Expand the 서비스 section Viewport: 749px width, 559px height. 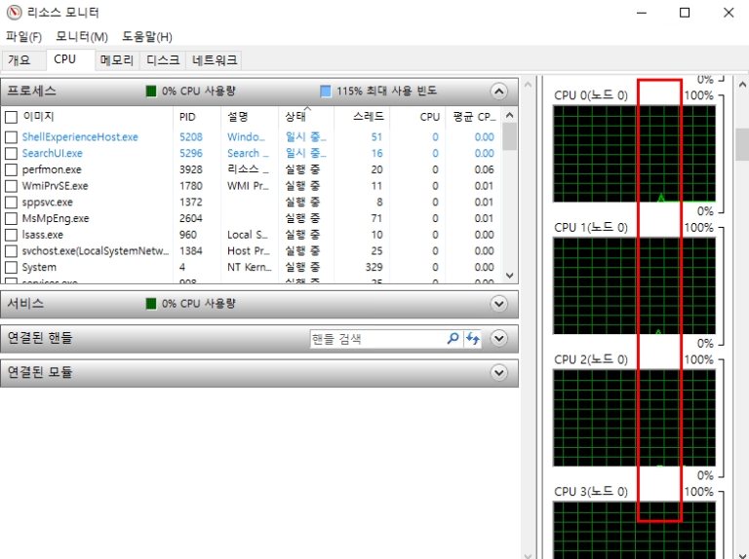point(499,304)
